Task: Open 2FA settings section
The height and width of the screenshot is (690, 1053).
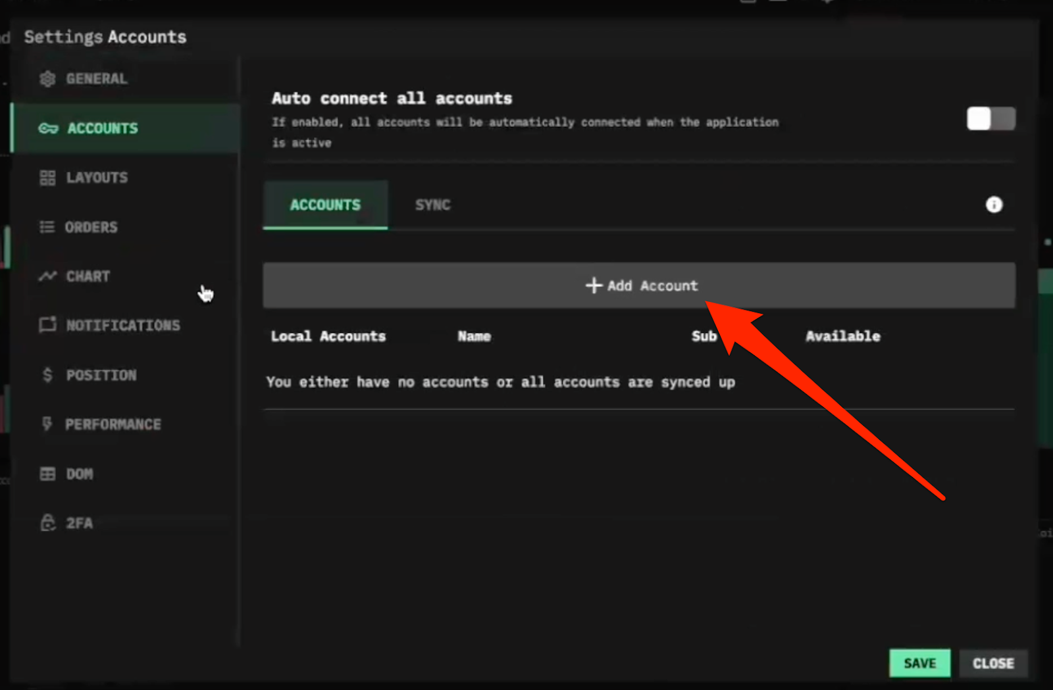Action: [125, 523]
